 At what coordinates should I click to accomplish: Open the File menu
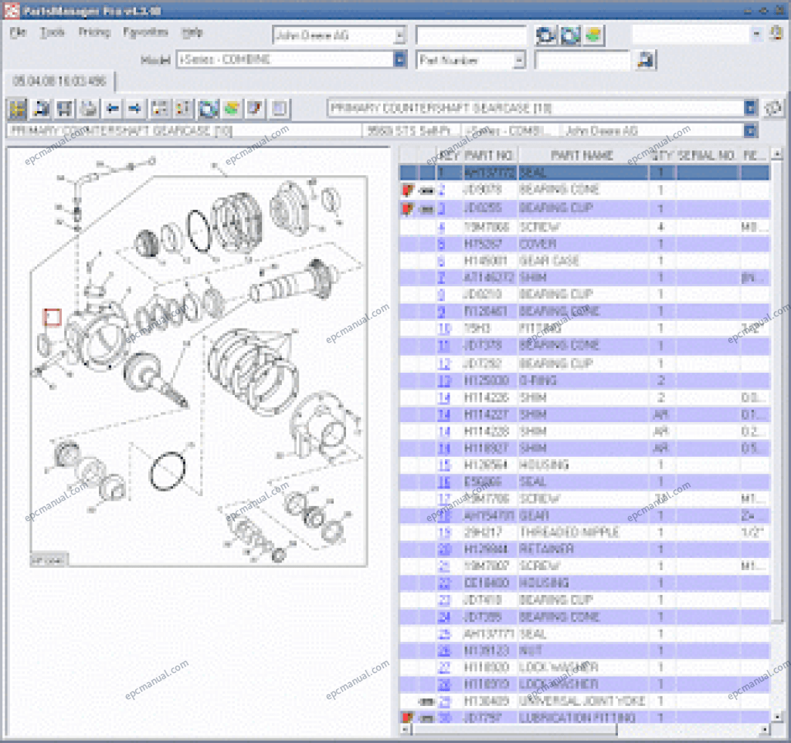pos(19,32)
